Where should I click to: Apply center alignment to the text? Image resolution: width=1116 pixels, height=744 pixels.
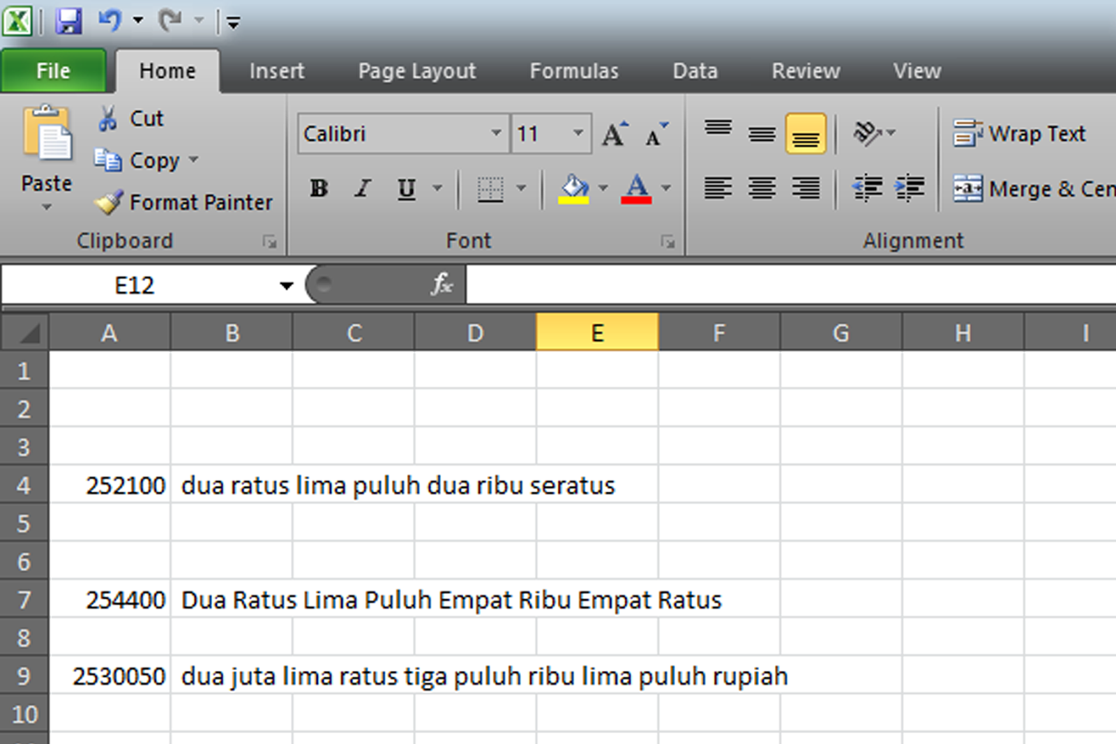(x=762, y=188)
